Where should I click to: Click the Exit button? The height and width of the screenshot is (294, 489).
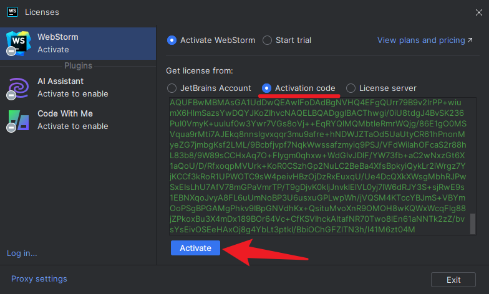[x=453, y=280]
